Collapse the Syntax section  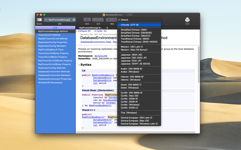point(79,65)
